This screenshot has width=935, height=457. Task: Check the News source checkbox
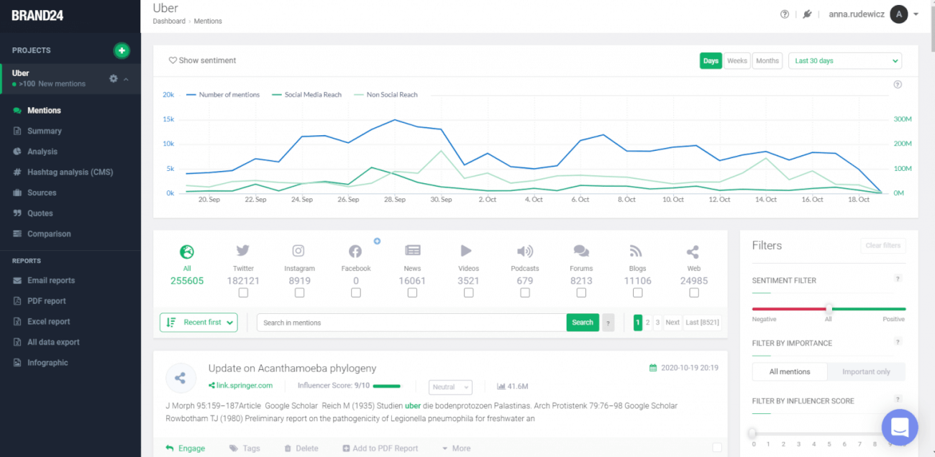point(412,292)
